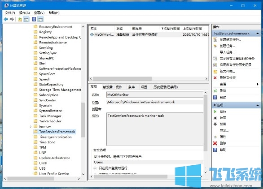
Task: Click the TPM folder icon
Action: pyautogui.click(x=35, y=147)
